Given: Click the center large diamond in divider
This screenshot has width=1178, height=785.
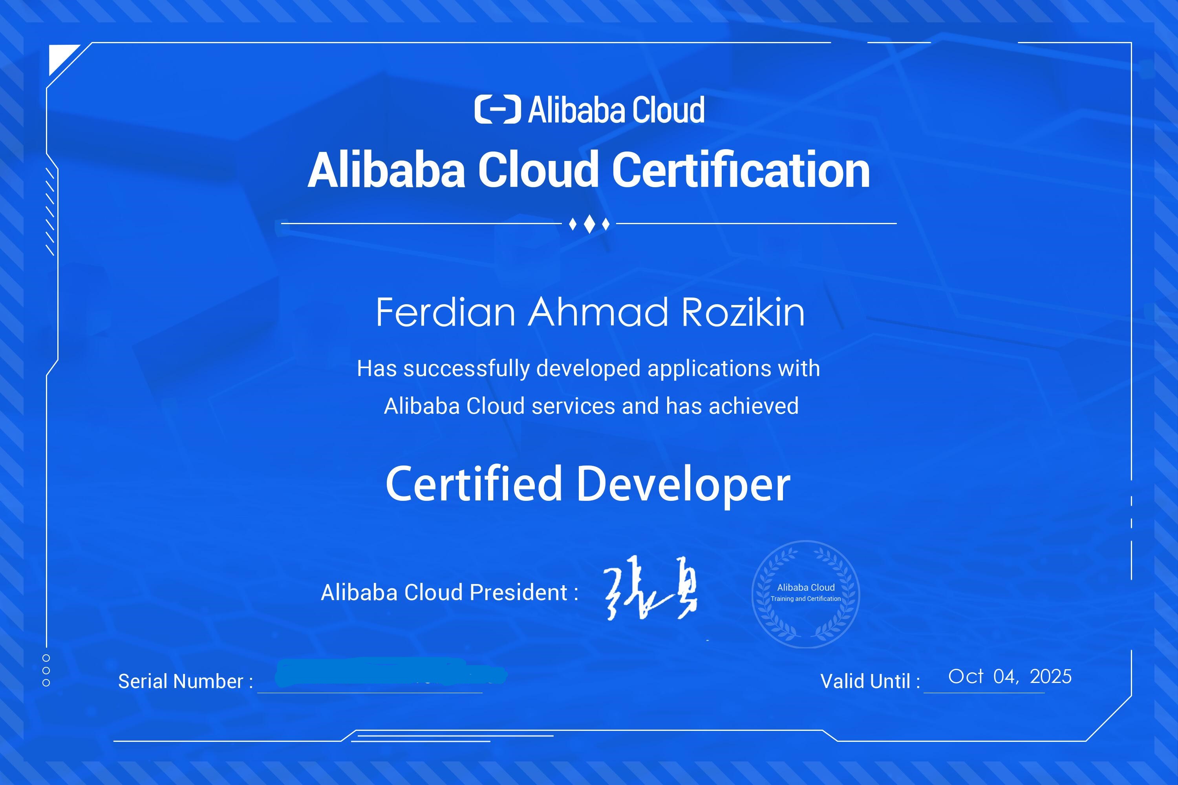Looking at the screenshot, I should 589,224.
